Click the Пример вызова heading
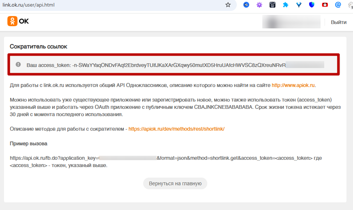 [28, 143]
